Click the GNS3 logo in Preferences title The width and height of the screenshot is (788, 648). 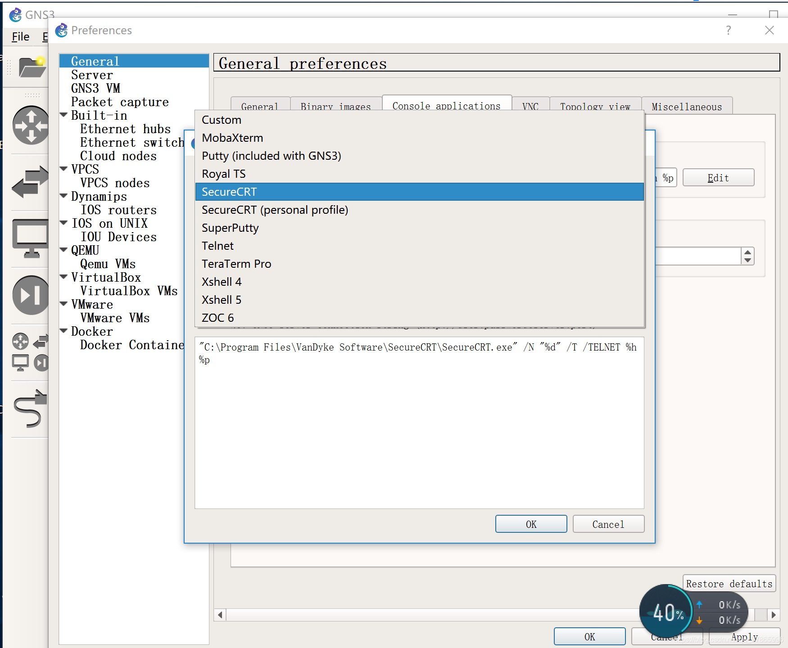(61, 30)
